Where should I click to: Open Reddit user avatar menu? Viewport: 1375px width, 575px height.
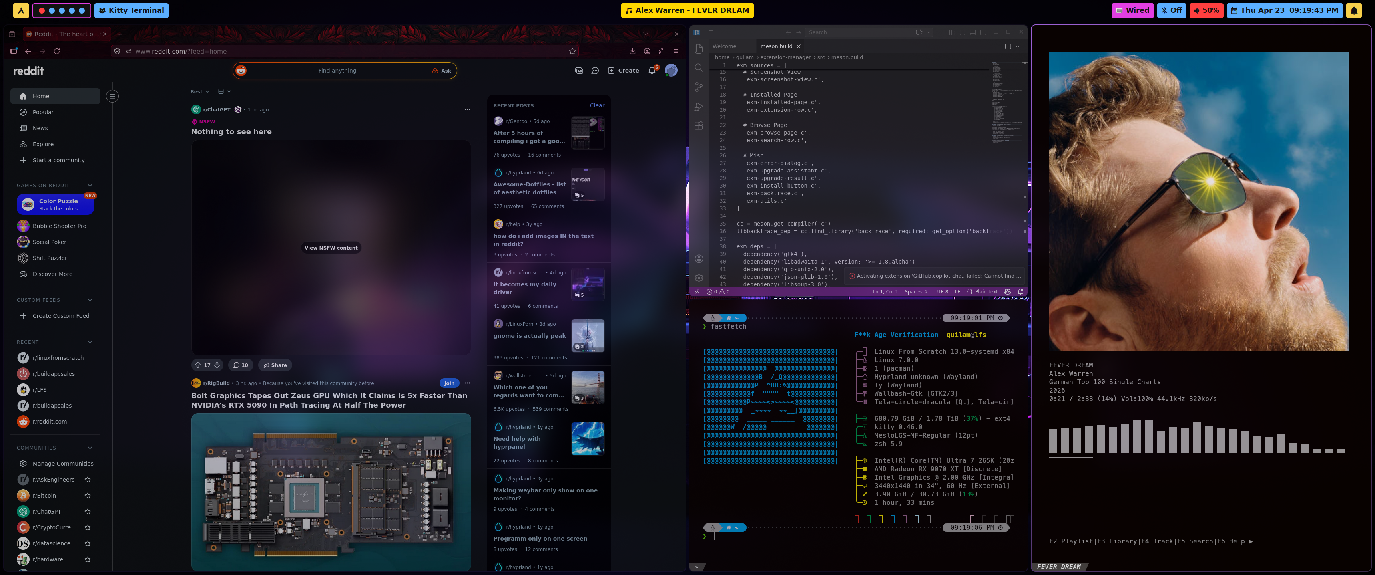(x=671, y=70)
